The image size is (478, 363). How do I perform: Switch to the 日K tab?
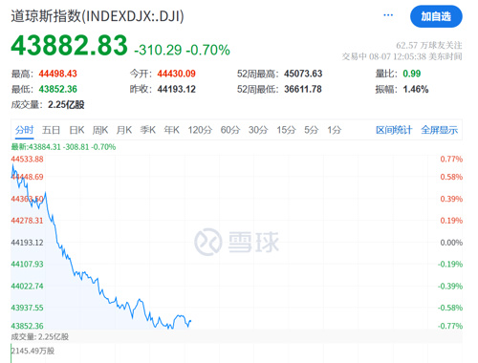pos(76,130)
